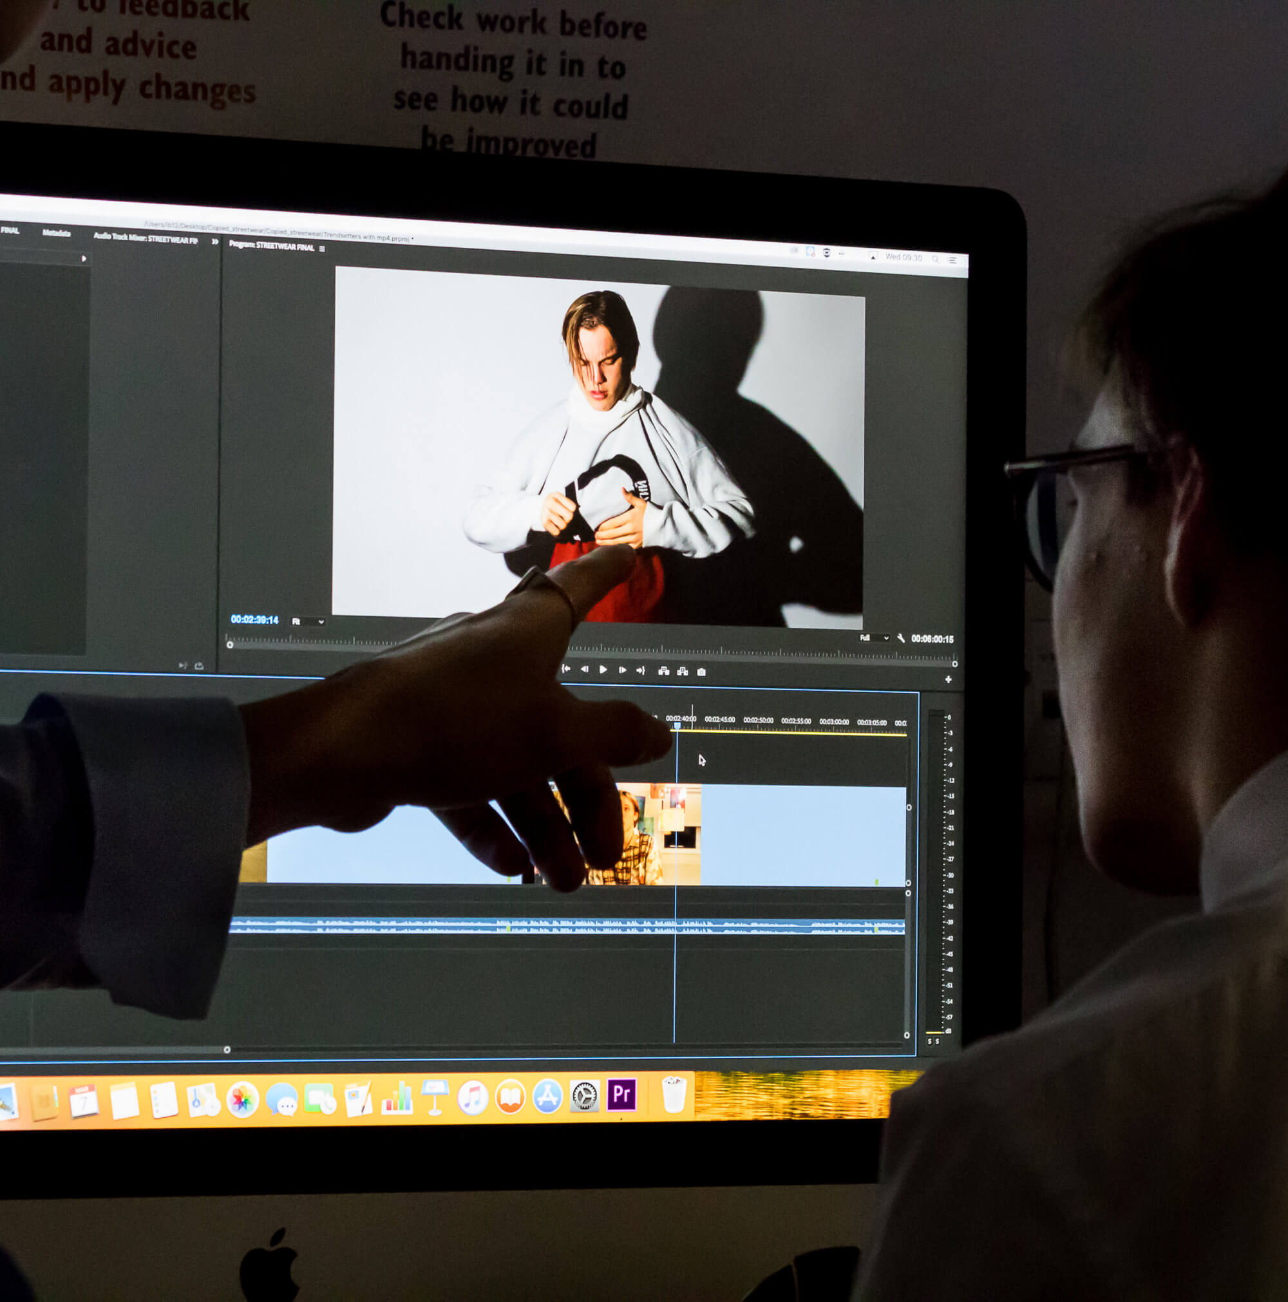Click the Go to Out point icon
This screenshot has height=1302, width=1288.
click(x=641, y=670)
